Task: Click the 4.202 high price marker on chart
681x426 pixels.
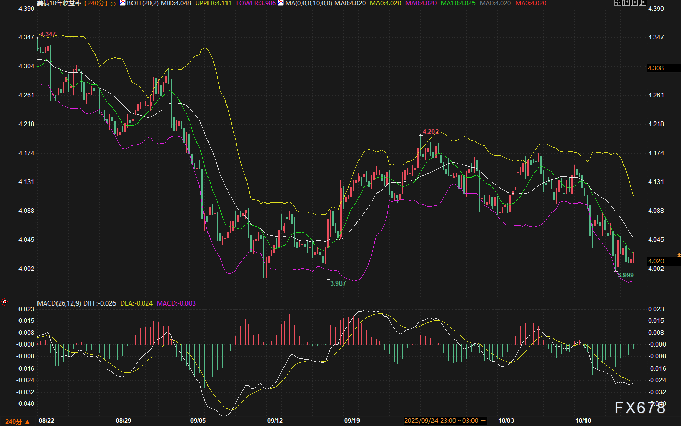Action: click(430, 131)
